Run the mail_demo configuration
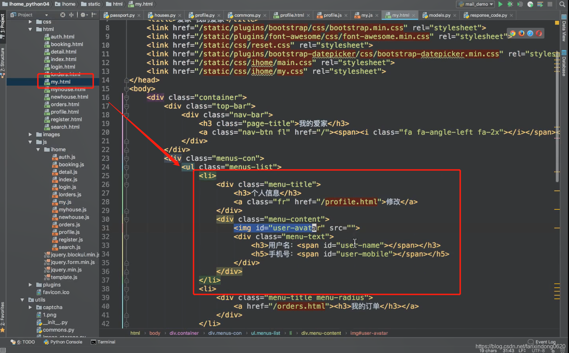 [x=500, y=4]
